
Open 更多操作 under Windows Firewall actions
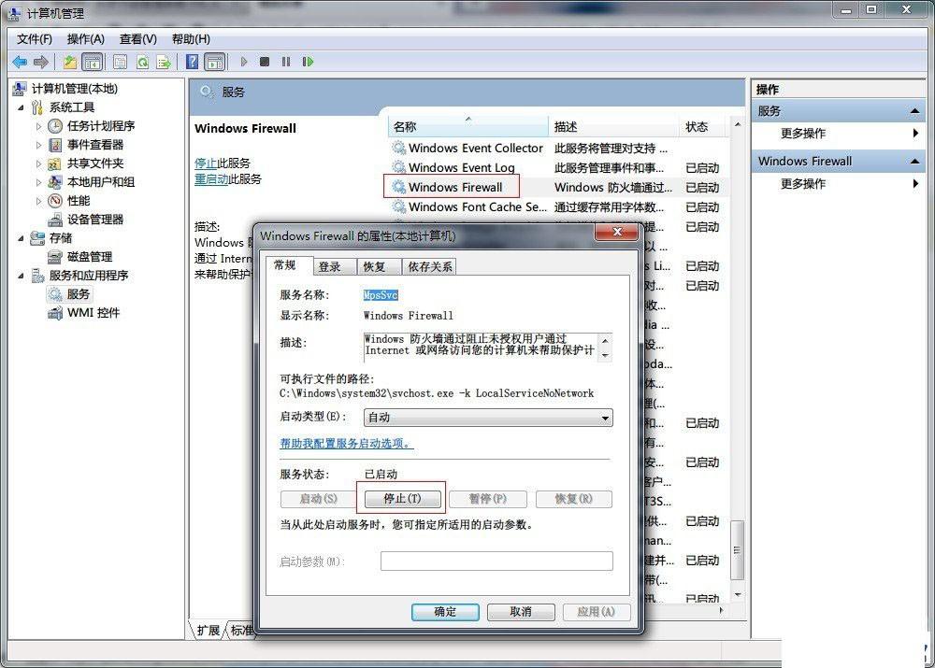click(x=802, y=183)
